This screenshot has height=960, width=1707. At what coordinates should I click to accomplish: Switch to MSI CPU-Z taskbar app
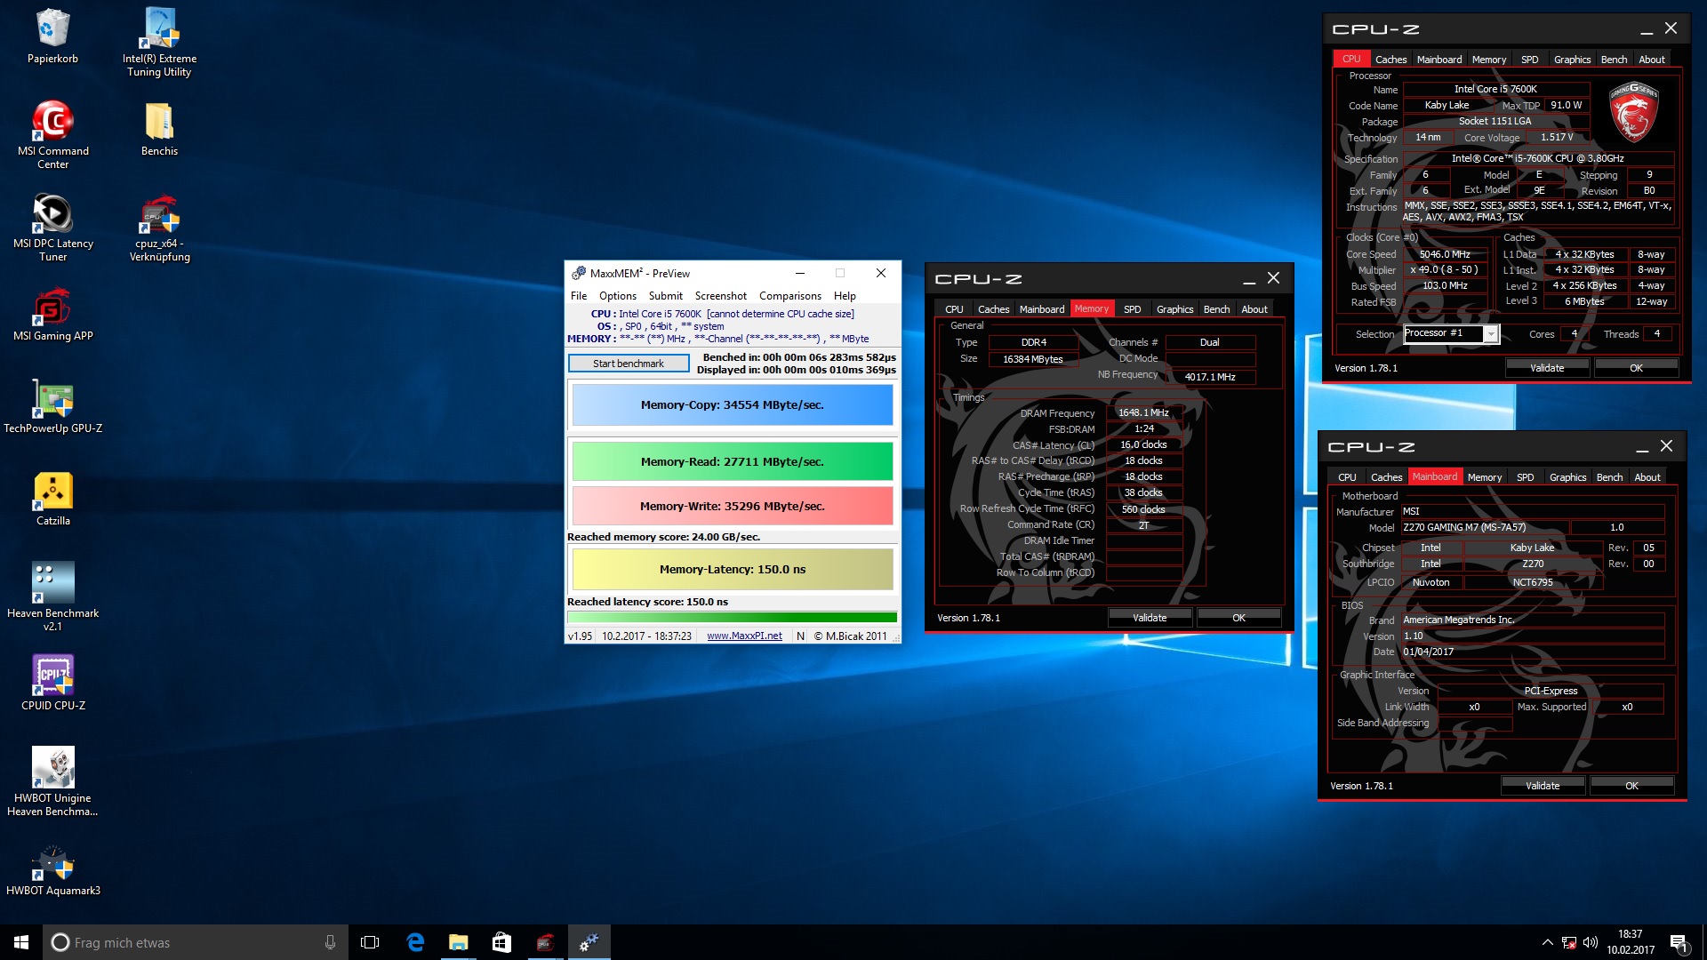click(545, 942)
